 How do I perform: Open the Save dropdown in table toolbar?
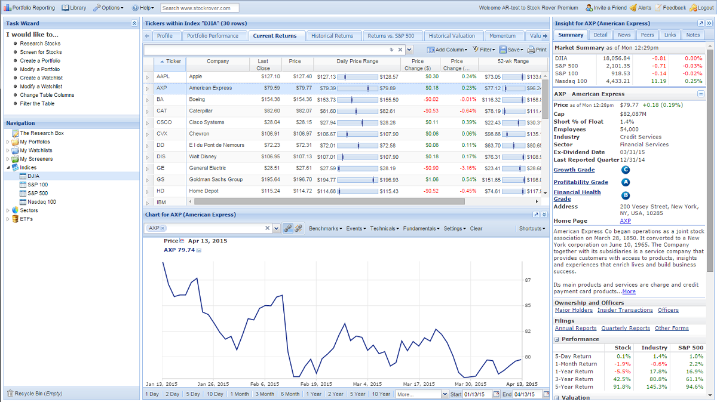511,50
